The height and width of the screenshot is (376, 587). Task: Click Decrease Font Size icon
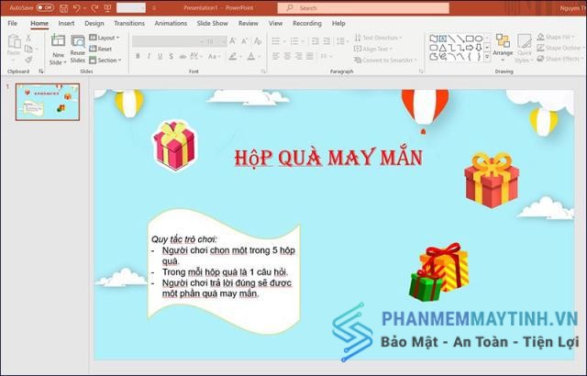click(x=245, y=41)
